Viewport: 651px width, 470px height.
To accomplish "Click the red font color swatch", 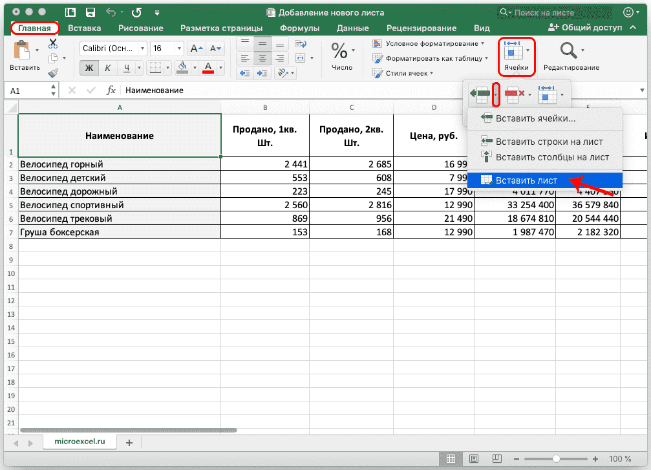I will (208, 71).
